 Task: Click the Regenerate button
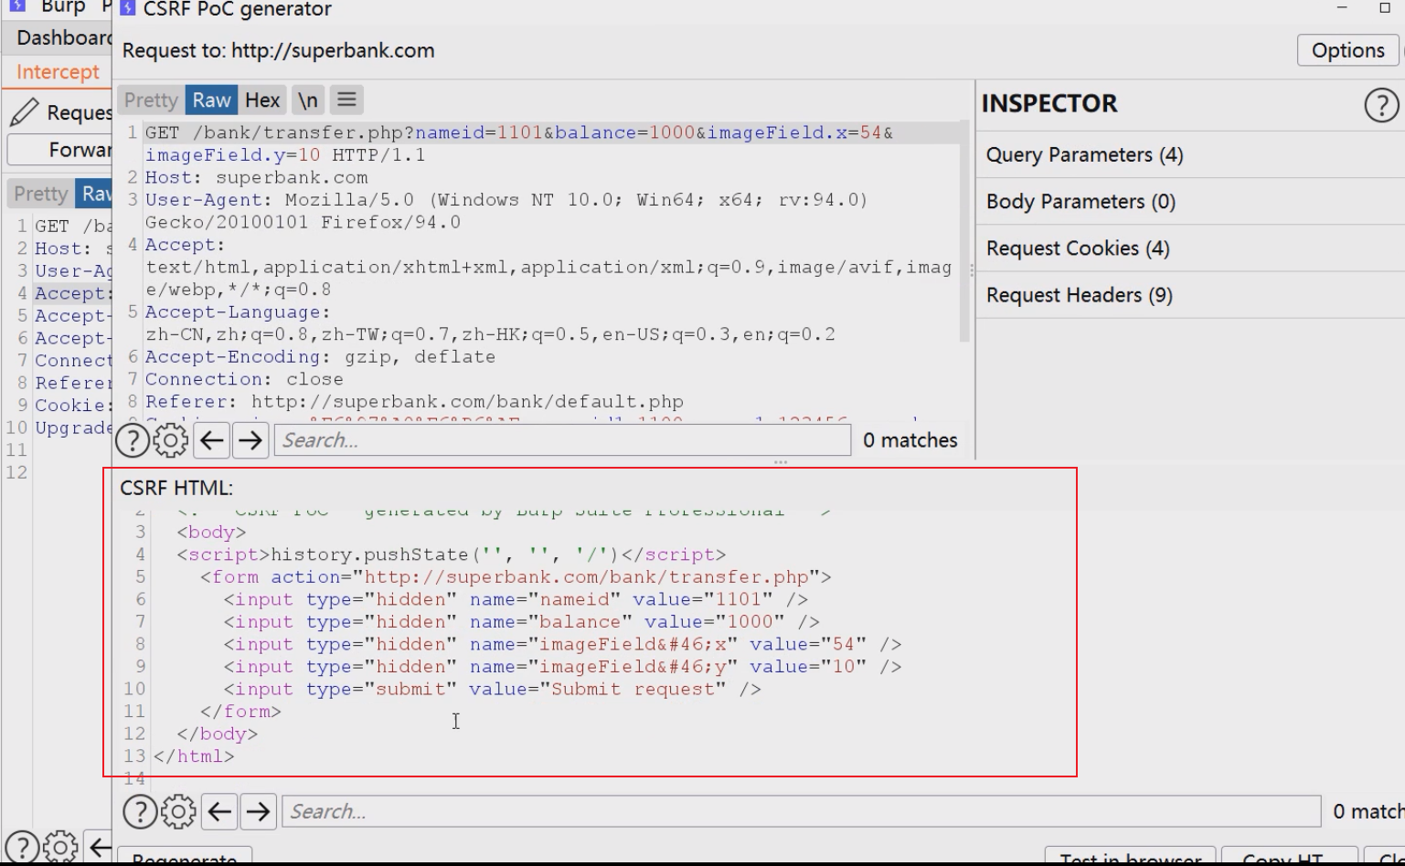pos(185,857)
